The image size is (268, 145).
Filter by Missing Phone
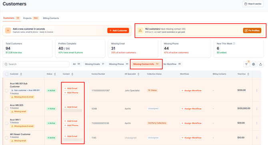(x=119, y=64)
